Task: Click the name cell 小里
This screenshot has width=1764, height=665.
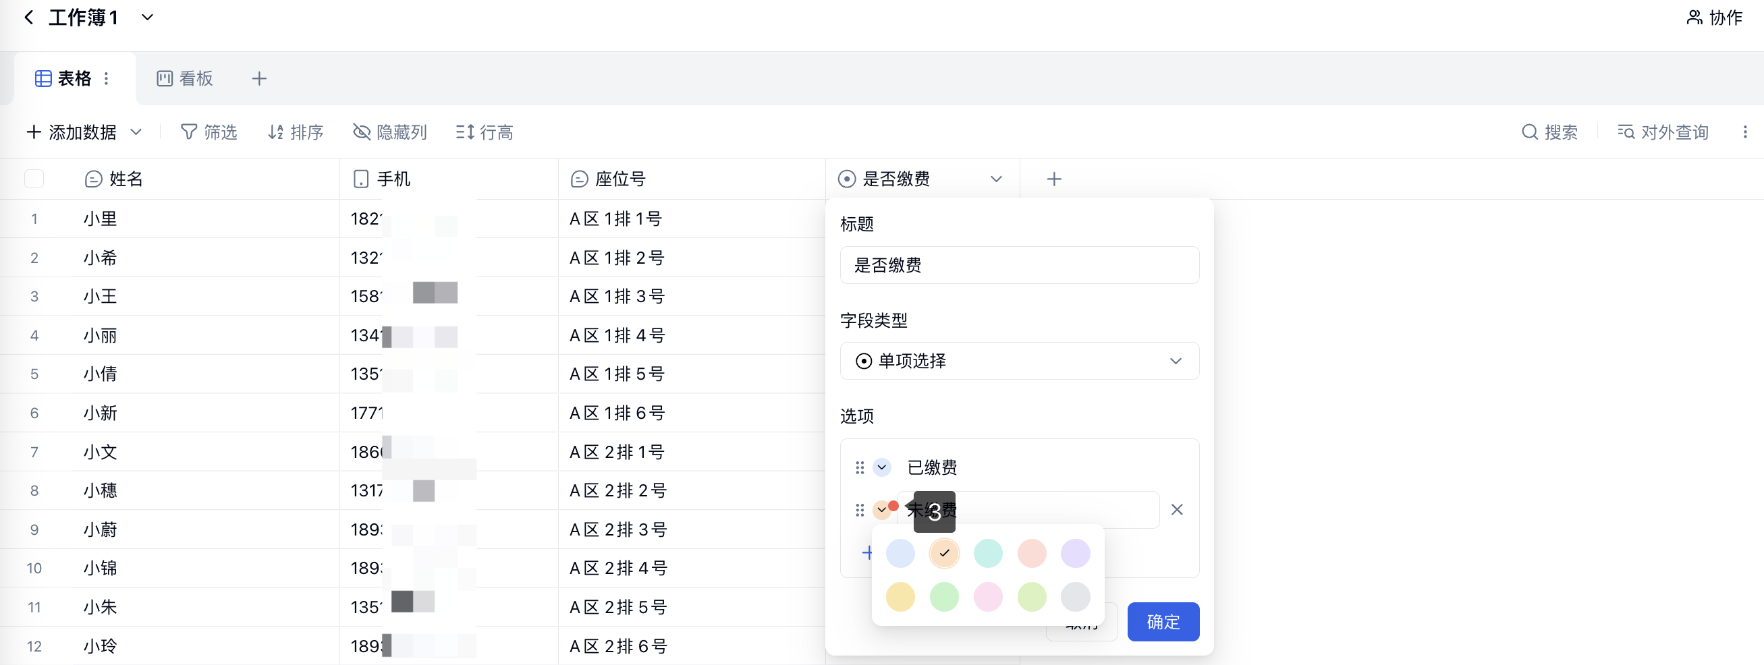Action: [x=204, y=219]
